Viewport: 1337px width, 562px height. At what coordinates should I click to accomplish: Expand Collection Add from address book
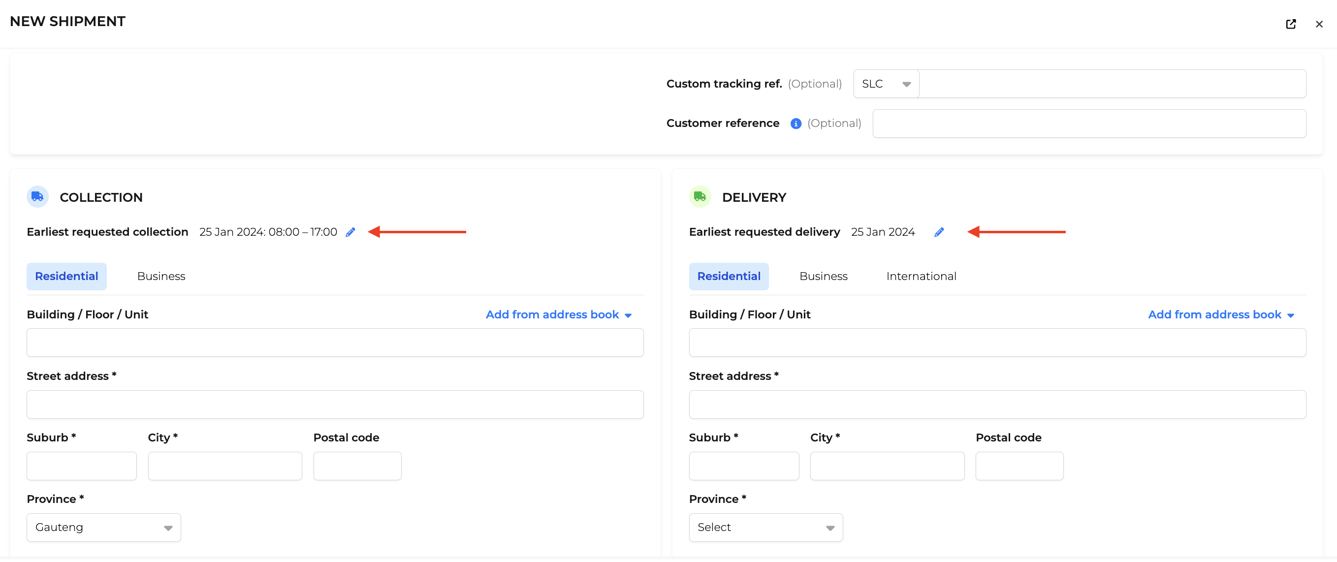pyautogui.click(x=558, y=314)
